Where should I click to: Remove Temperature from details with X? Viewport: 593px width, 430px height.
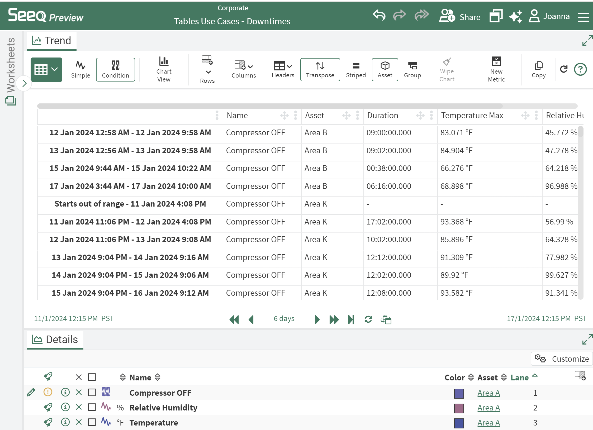(79, 422)
